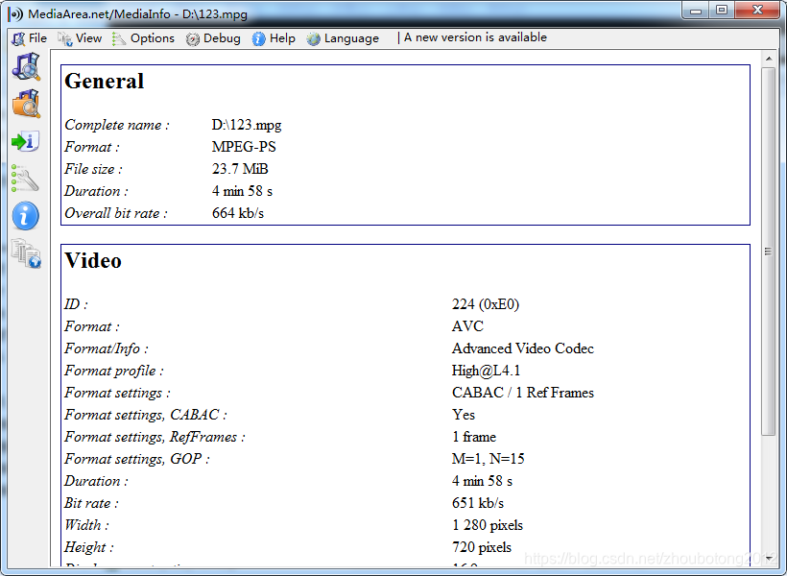Click the 'Width :' label
The width and height of the screenshot is (787, 576).
86,525
